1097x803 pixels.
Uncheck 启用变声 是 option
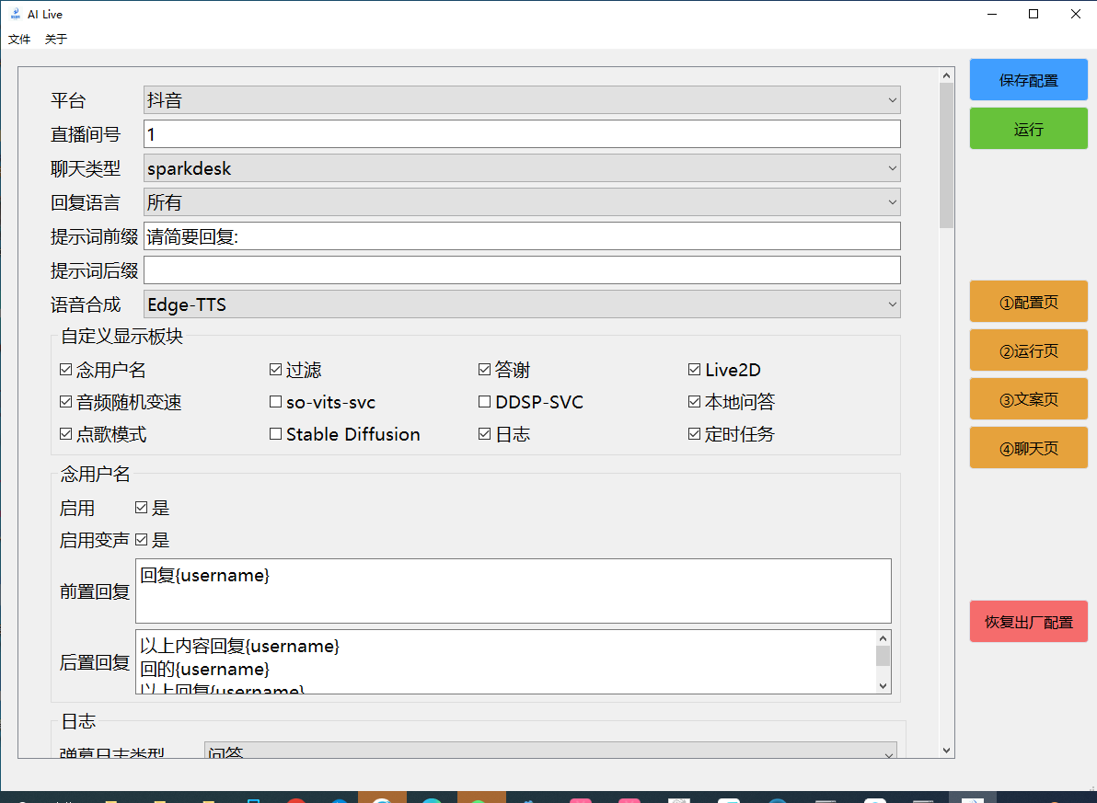pos(142,540)
